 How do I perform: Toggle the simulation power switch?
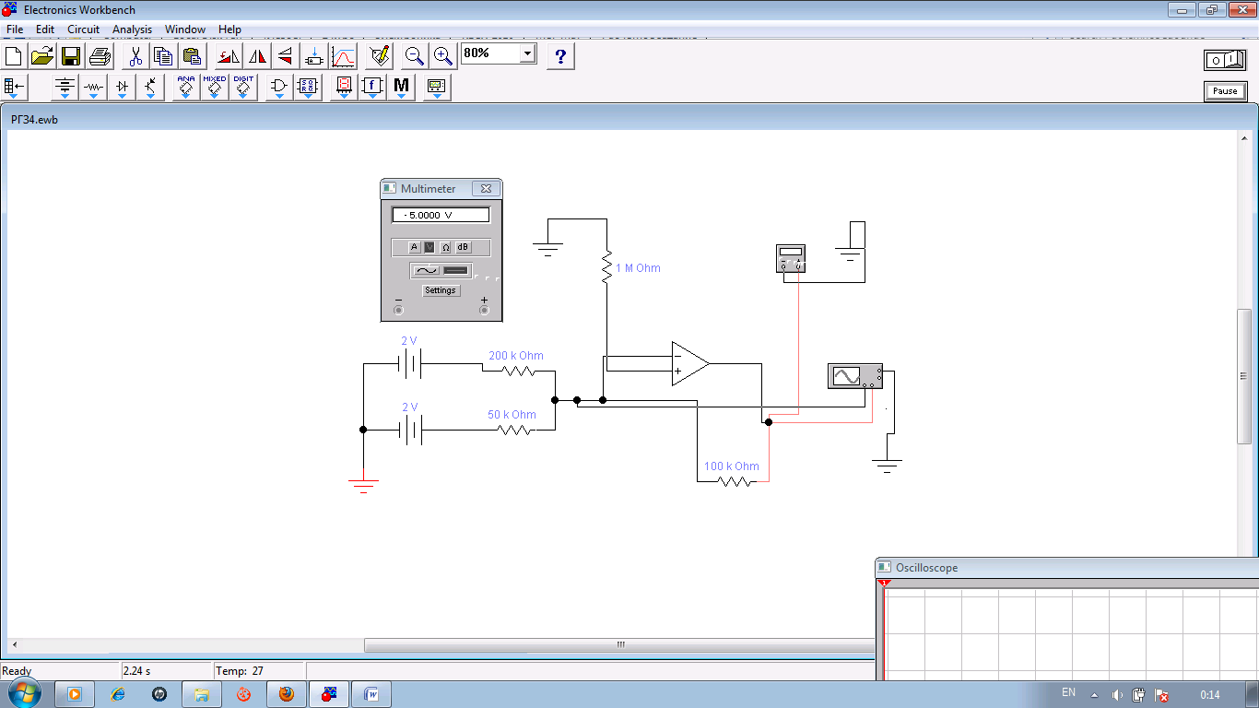(x=1225, y=60)
